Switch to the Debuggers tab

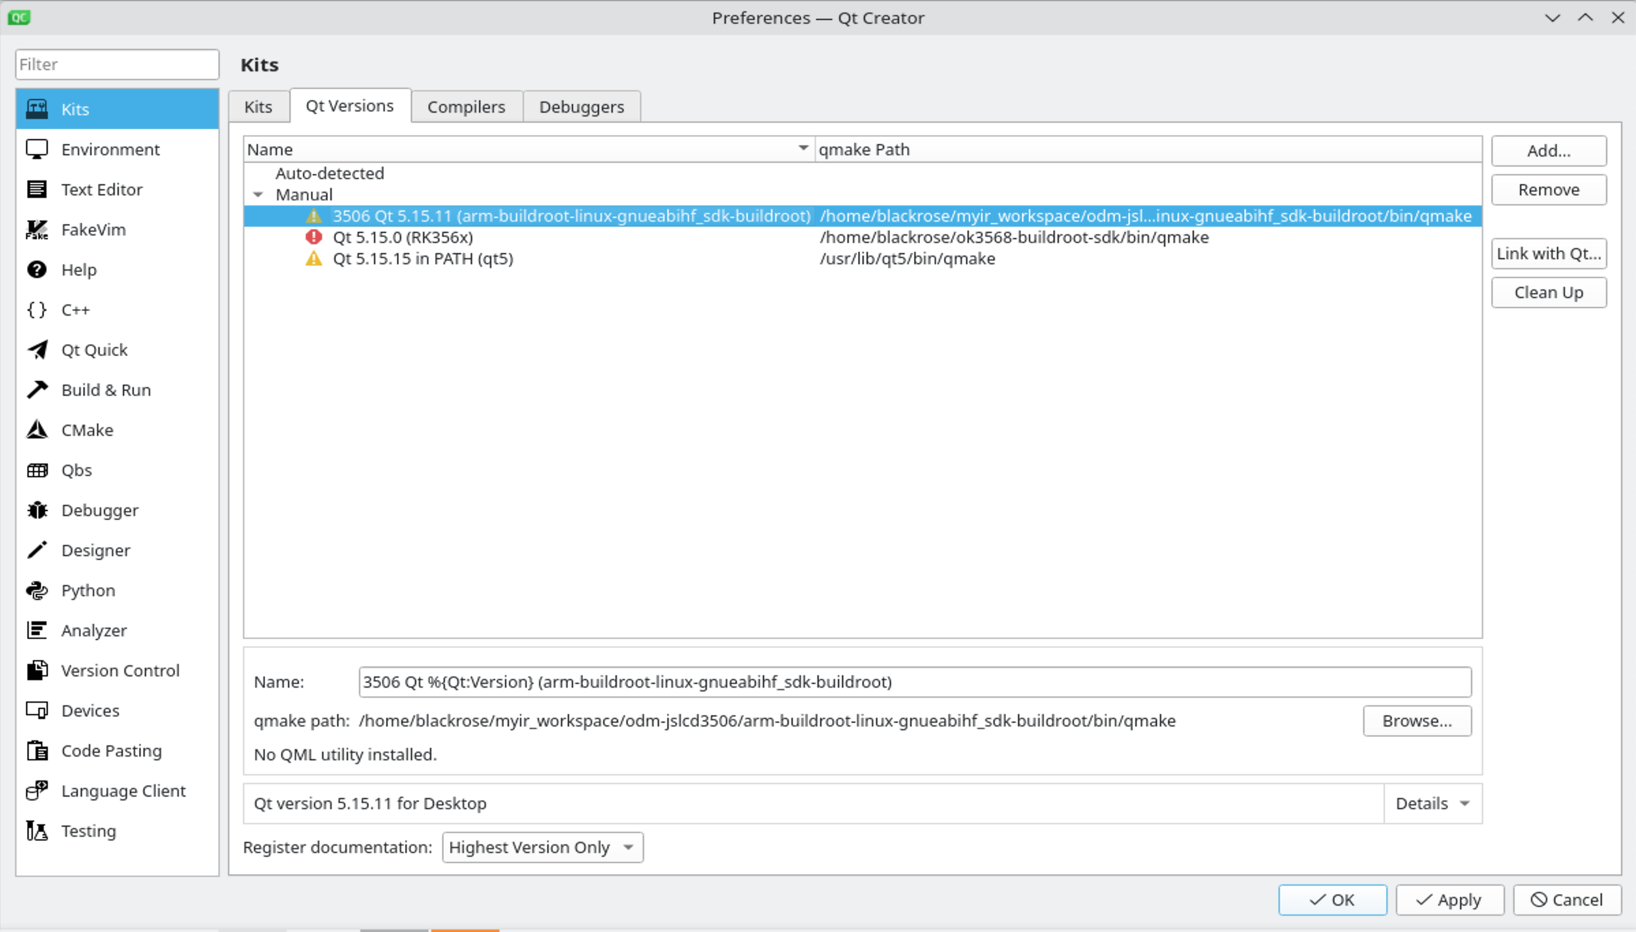tap(582, 107)
